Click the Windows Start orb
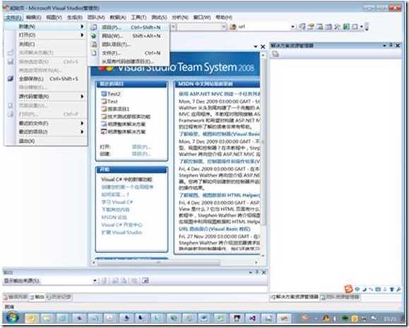 [12, 318]
